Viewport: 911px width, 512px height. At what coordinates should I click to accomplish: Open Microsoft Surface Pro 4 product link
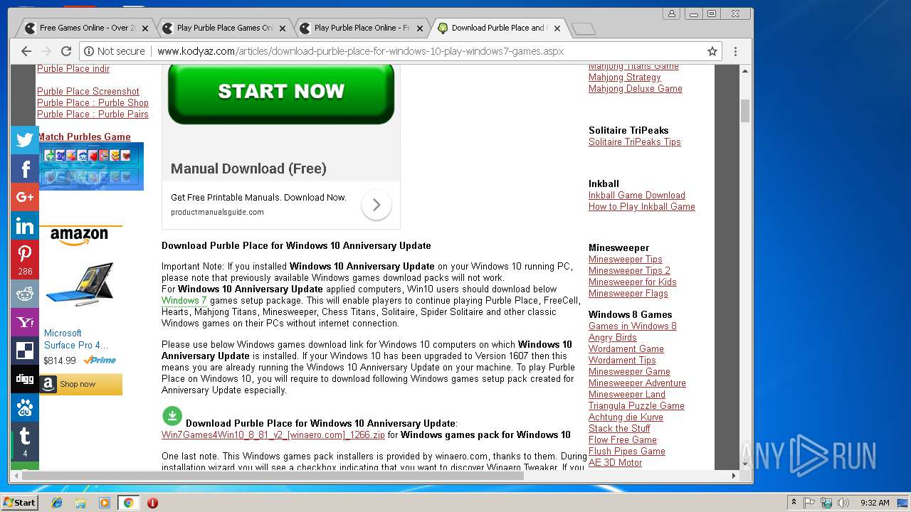click(76, 339)
